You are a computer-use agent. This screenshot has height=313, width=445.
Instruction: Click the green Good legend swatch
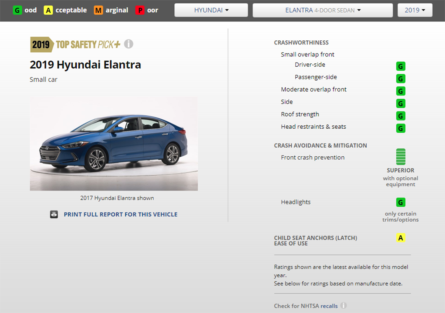(17, 10)
